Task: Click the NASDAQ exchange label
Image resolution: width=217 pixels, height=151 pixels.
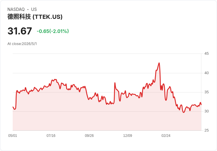Action: click(16, 9)
